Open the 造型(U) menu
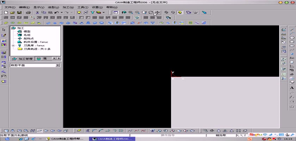296x141 pixels. (54, 7)
